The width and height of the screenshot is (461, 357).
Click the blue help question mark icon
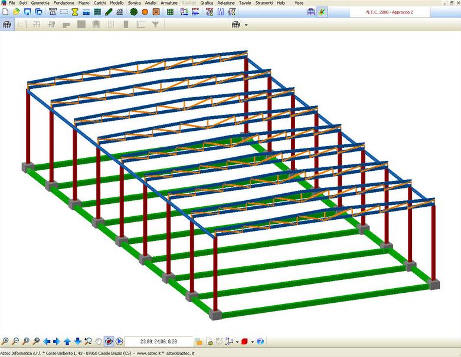260,341
